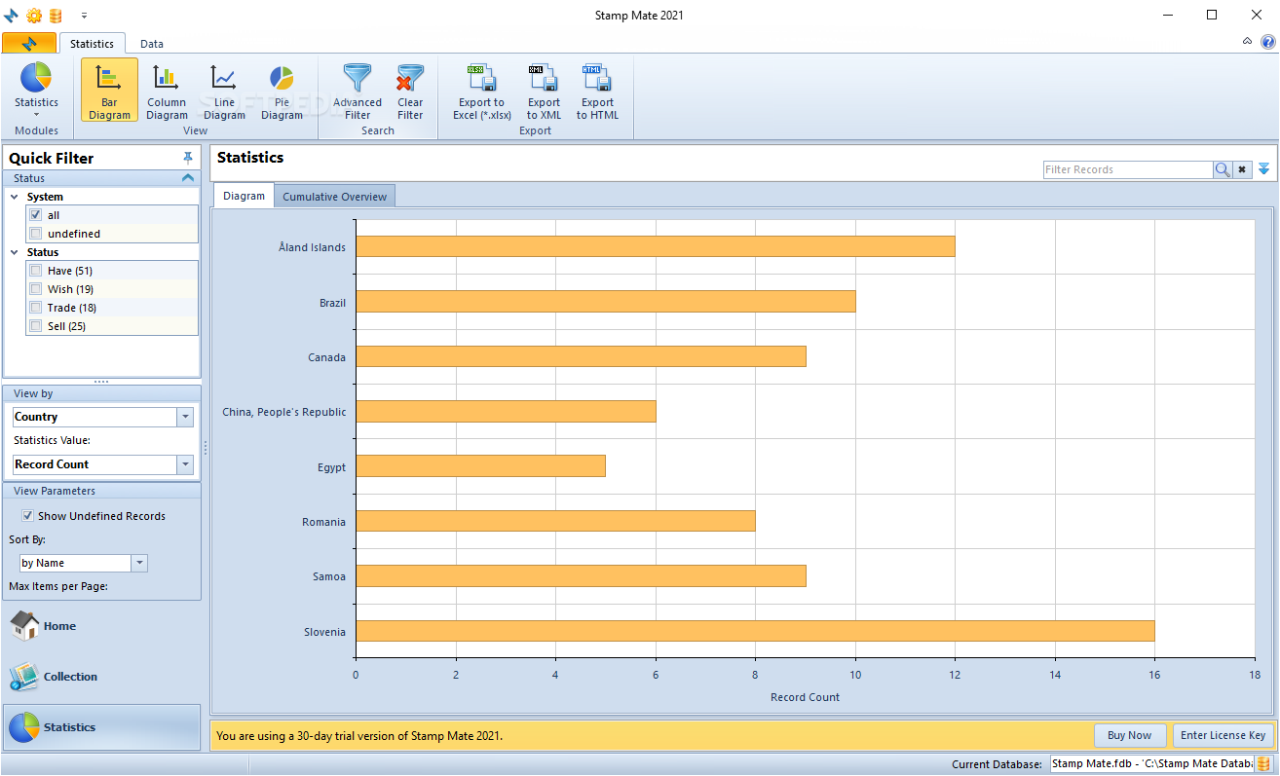Collapse the Status section header chevron
This screenshot has width=1280, height=776.
(x=188, y=178)
